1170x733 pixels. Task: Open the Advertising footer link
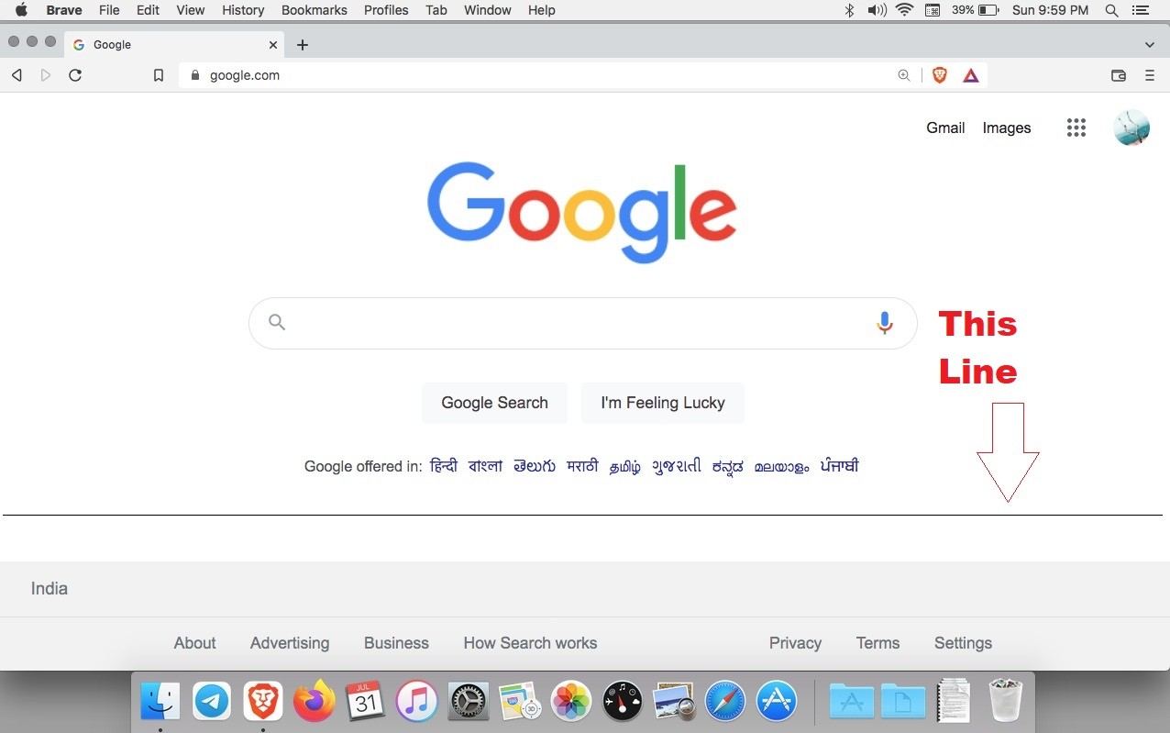pyautogui.click(x=290, y=643)
